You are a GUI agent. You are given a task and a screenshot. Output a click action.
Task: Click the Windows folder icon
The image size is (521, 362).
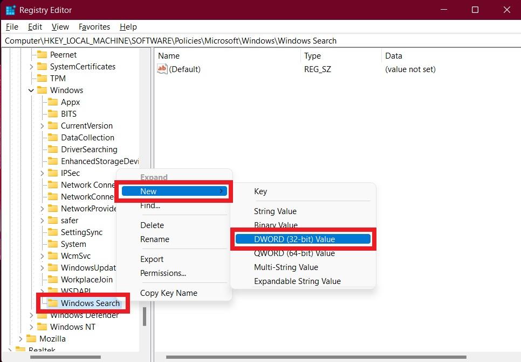(42, 90)
